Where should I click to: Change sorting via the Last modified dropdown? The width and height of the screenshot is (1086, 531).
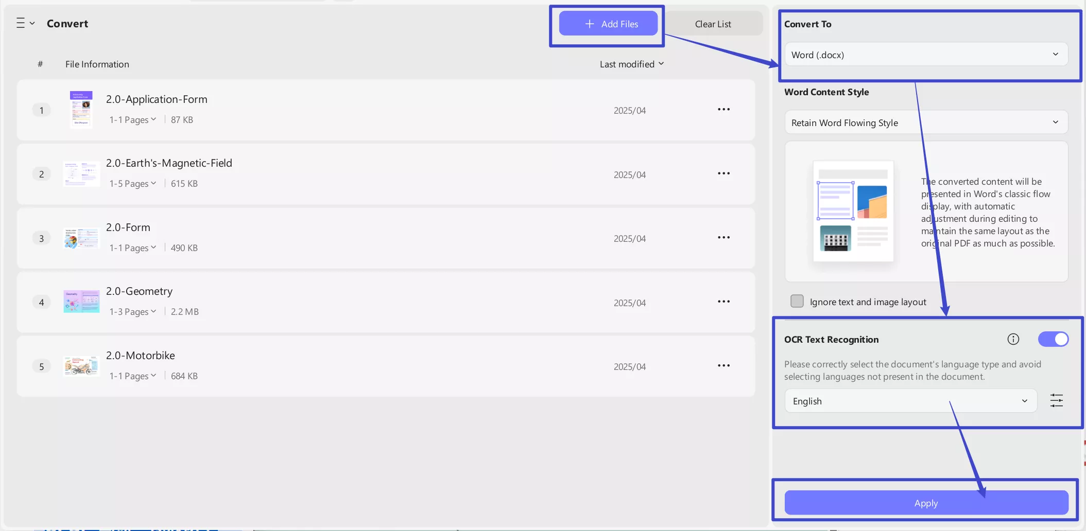tap(631, 64)
